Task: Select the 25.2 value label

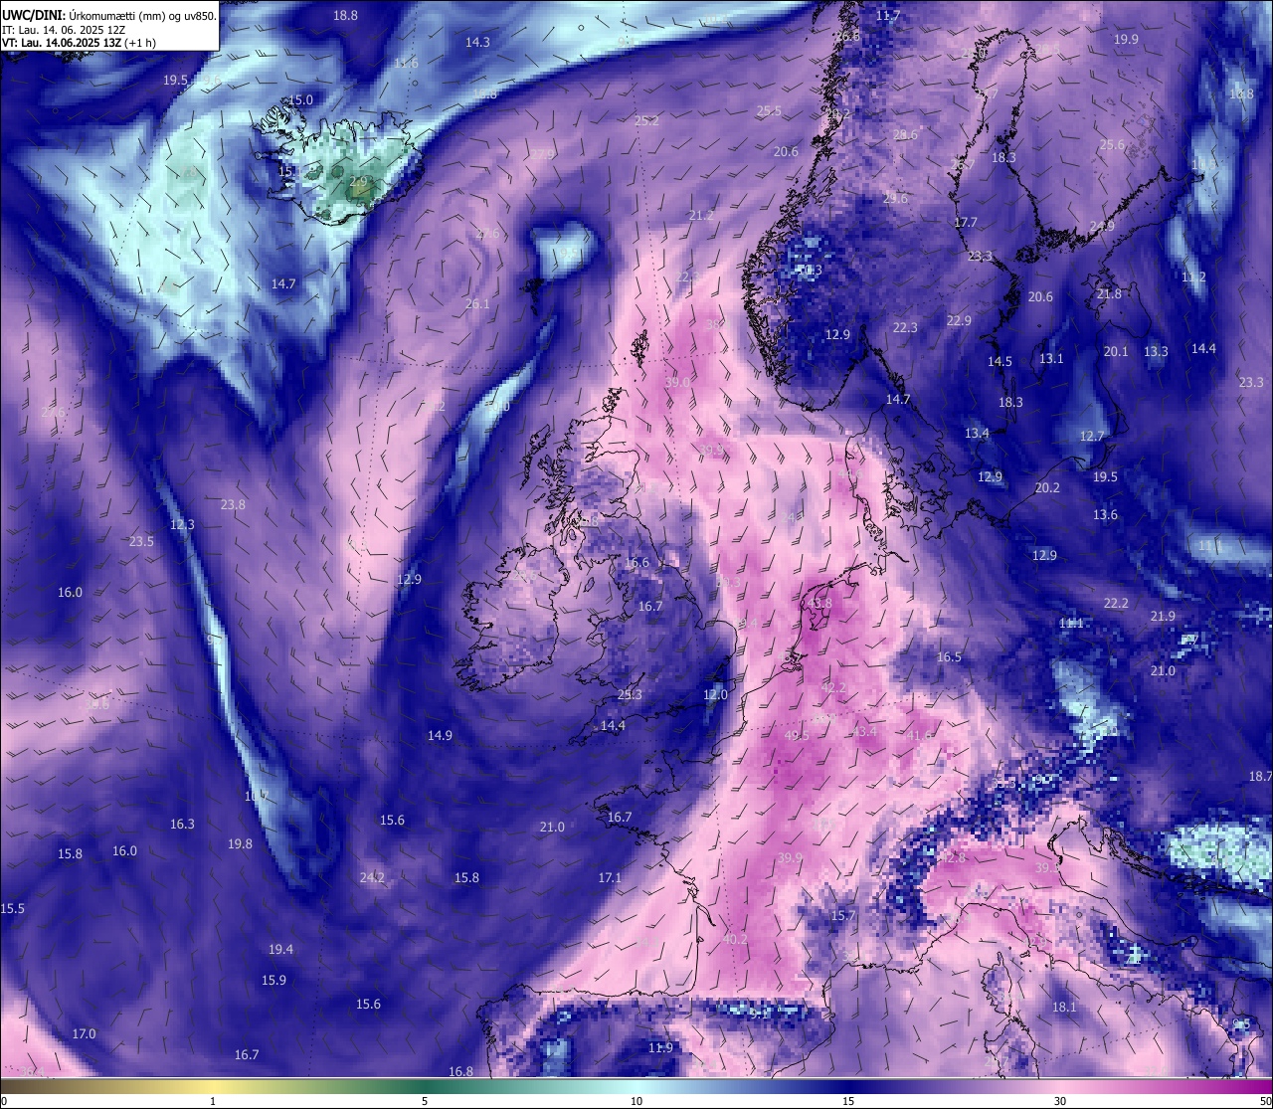Action: [x=646, y=121]
